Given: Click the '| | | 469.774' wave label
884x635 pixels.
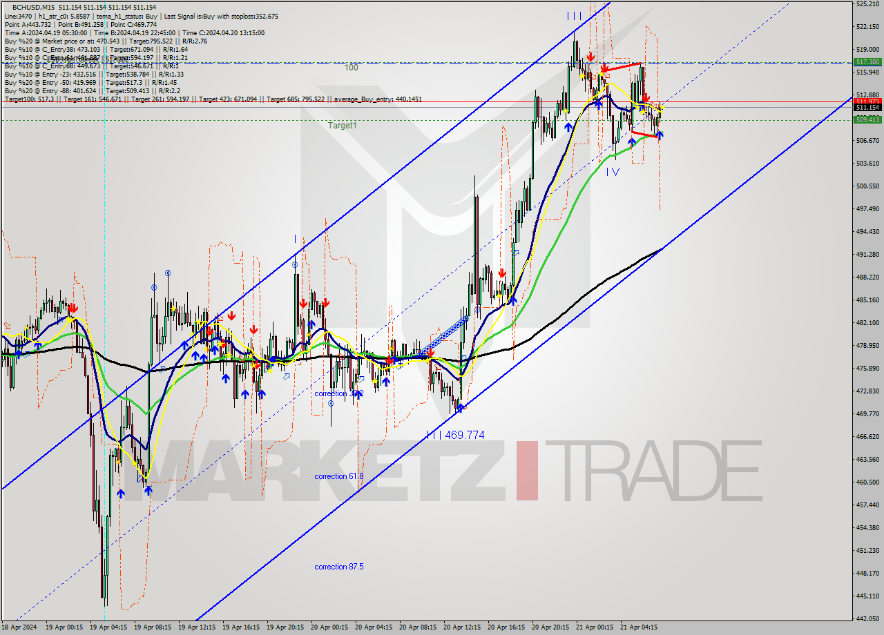Looking at the screenshot, I should pyautogui.click(x=455, y=436).
